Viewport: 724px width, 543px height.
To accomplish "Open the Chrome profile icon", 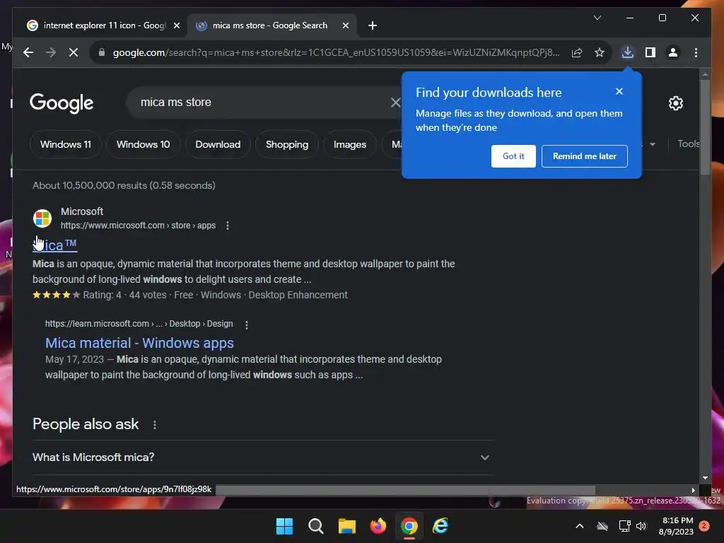I will click(673, 52).
